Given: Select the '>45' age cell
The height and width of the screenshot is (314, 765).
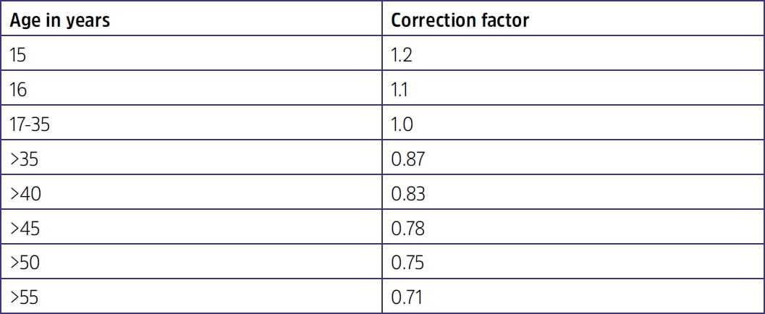Looking at the screenshot, I should point(25,229).
